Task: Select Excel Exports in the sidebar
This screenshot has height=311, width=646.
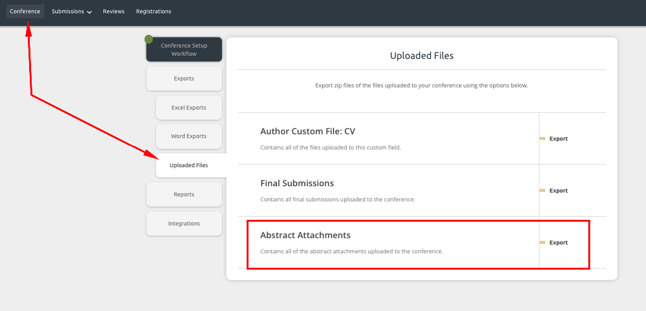Action: (189, 108)
